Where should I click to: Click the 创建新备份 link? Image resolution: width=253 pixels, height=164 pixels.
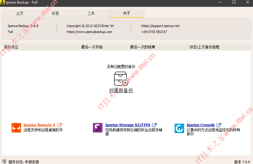pyautogui.click(x=121, y=90)
